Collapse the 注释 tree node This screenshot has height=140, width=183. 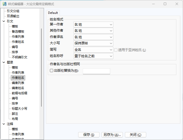tap(4, 124)
